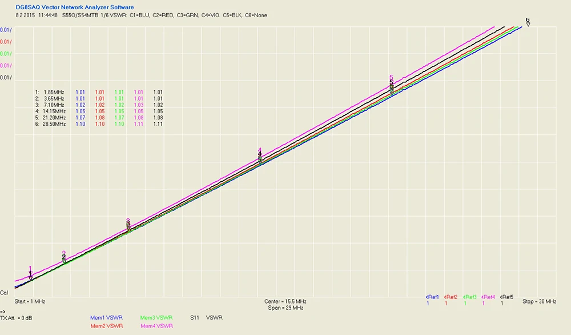Click the blue '<Ref1' reference label
This screenshot has height=335, width=571.
(x=432, y=297)
